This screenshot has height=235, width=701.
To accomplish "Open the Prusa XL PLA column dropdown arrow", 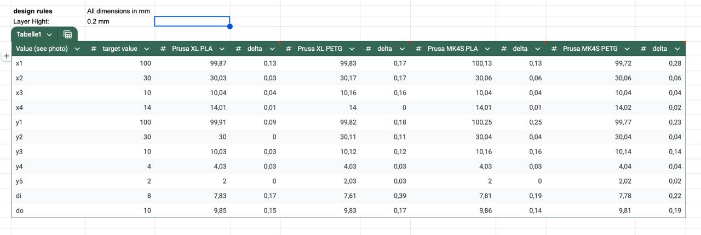I will (222, 49).
